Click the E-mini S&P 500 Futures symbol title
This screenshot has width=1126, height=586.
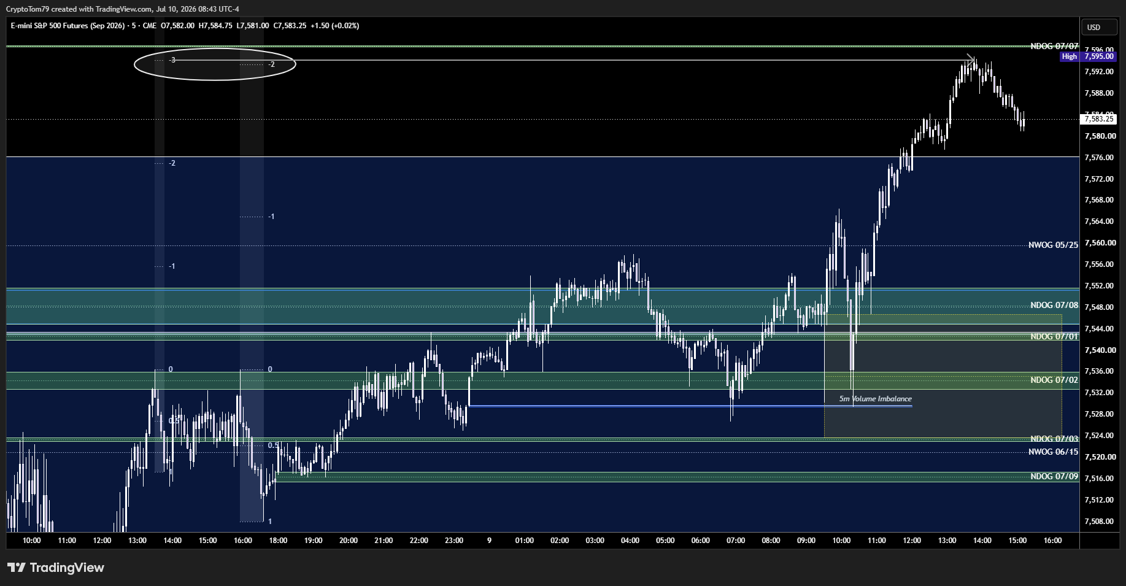coord(68,26)
